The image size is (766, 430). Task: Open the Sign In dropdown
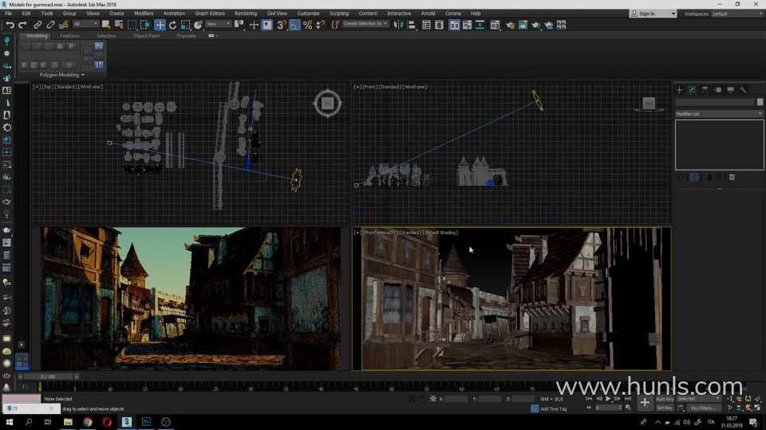(x=653, y=14)
